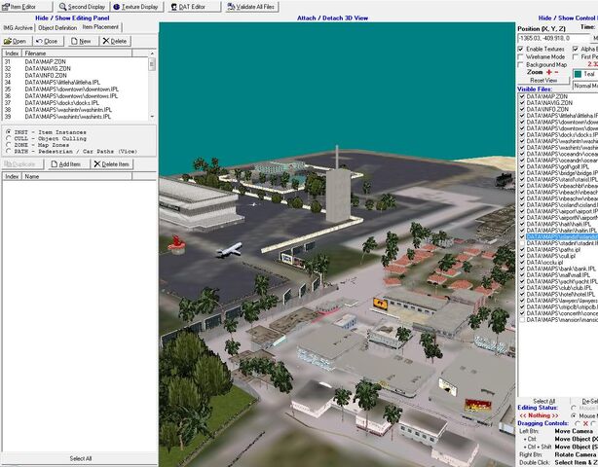Uncheck the golf.IPL visibility checkbox
Viewport: 598px width, 467px height.
tap(522, 166)
